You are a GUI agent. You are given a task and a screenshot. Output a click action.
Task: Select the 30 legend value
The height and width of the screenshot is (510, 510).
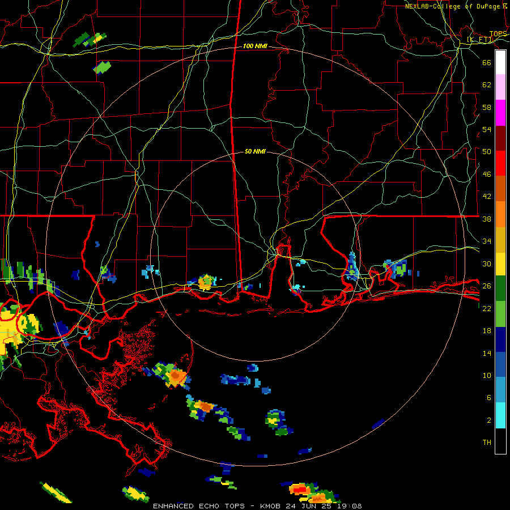(487, 263)
